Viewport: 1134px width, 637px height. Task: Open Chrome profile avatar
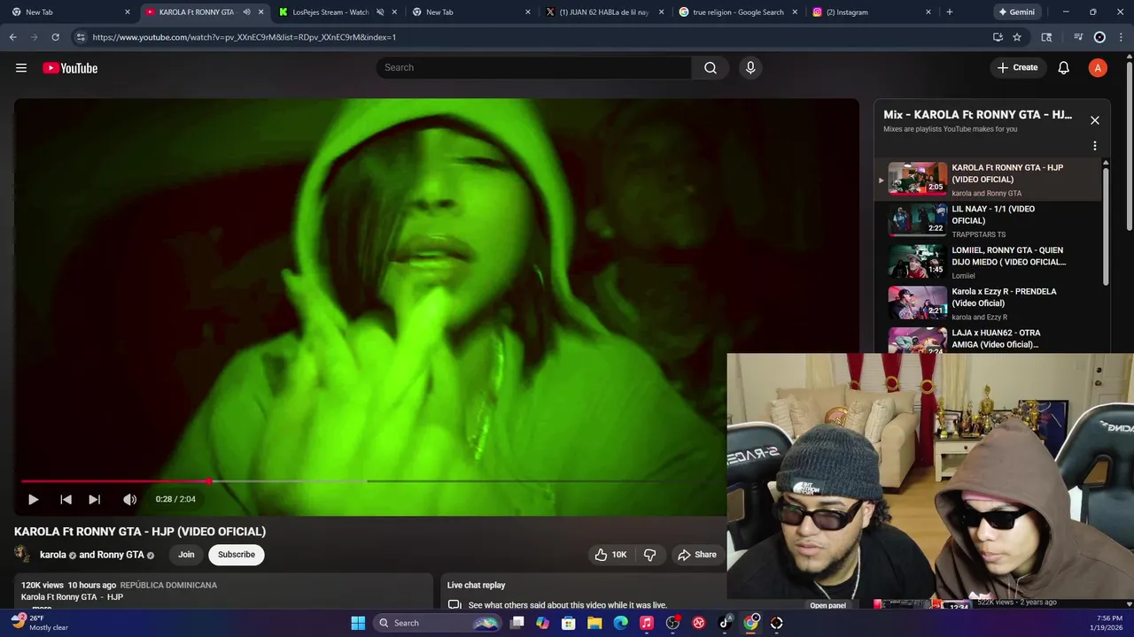1099,37
